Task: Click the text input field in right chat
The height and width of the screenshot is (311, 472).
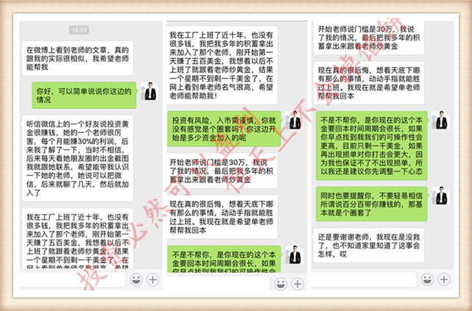Action: click(368, 279)
